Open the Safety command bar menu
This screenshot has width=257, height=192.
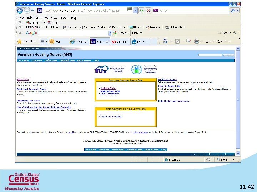224,41
